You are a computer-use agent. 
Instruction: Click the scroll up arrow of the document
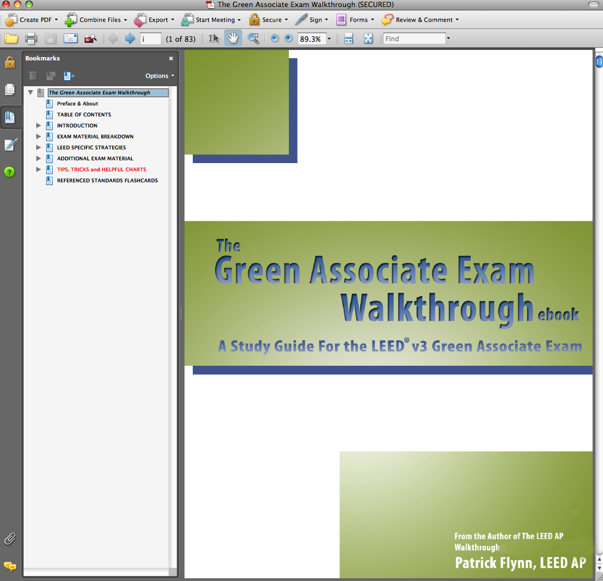[x=599, y=558]
